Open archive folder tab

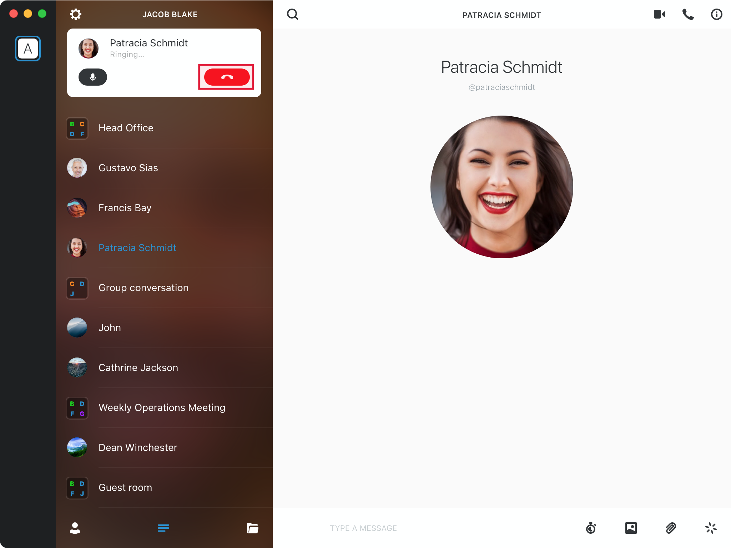253,528
